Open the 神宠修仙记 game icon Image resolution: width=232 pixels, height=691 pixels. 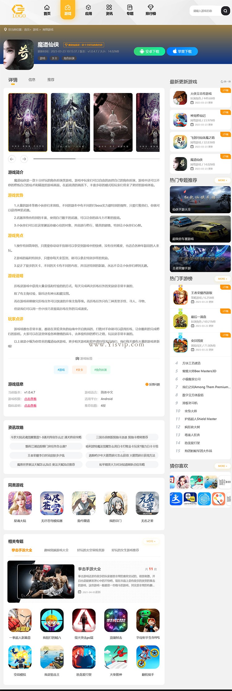[x=180, y=120]
